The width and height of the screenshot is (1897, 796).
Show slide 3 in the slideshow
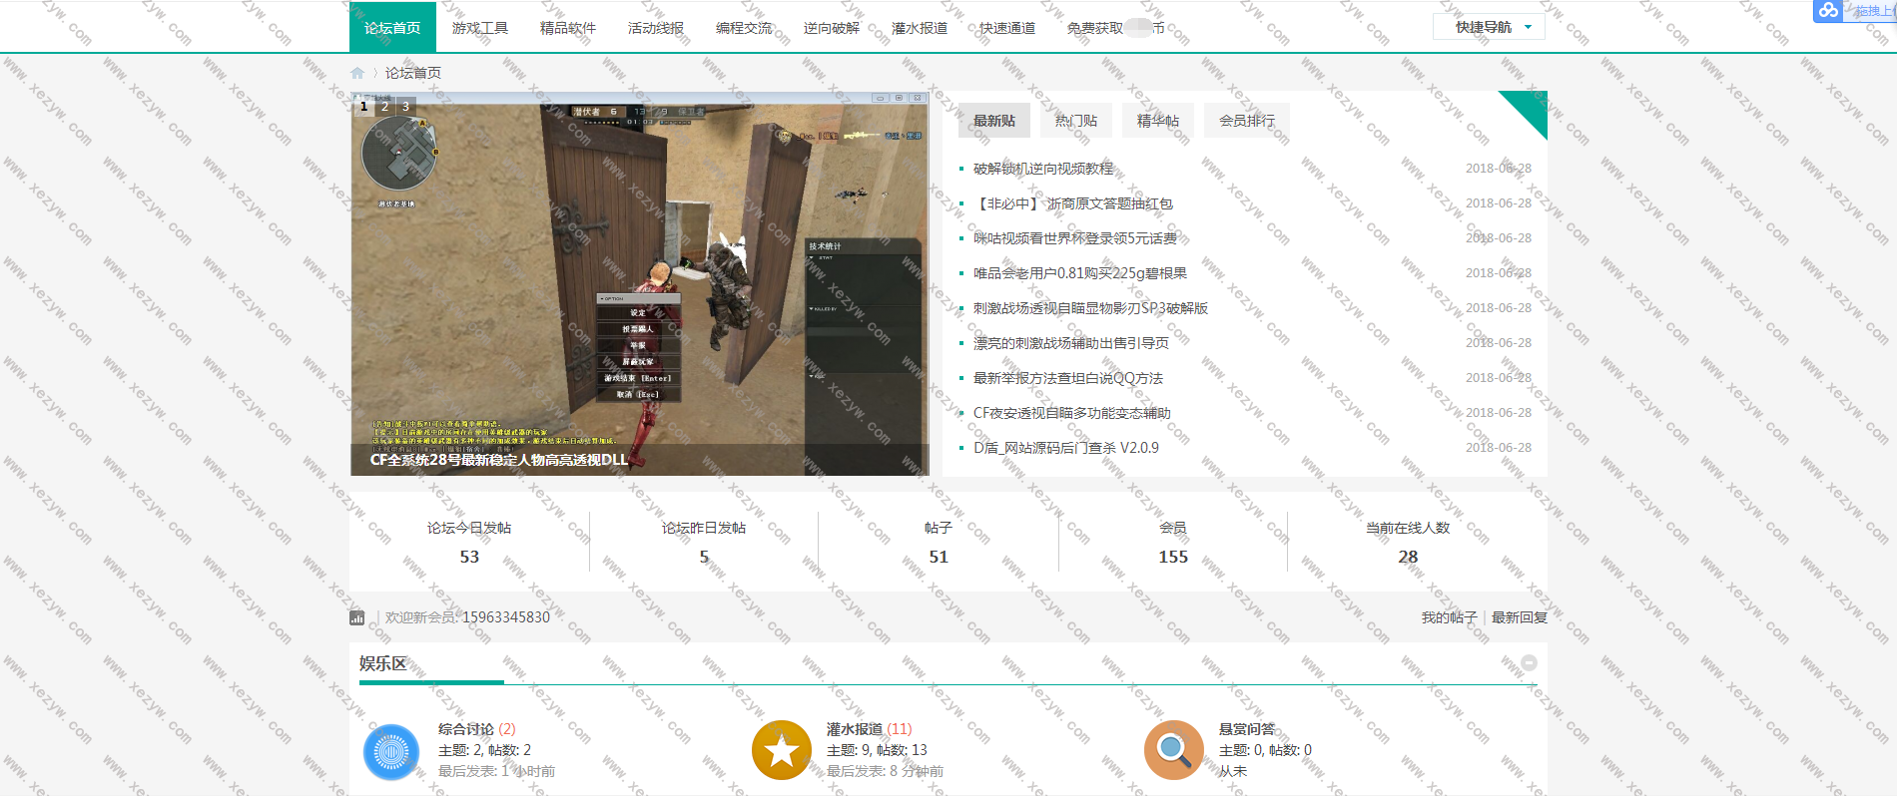[405, 106]
